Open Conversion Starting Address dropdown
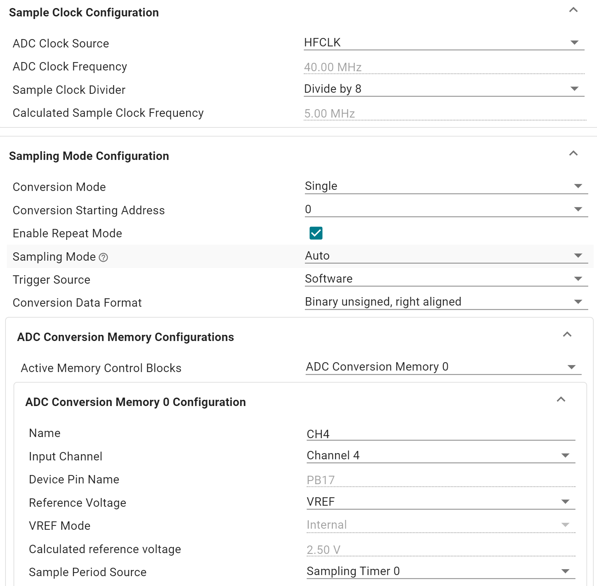 pos(446,209)
